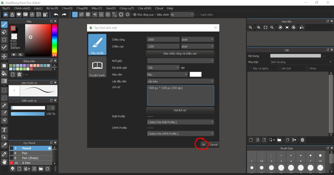Select the Eyedropper tool
334x175 pixels.
tap(4, 154)
